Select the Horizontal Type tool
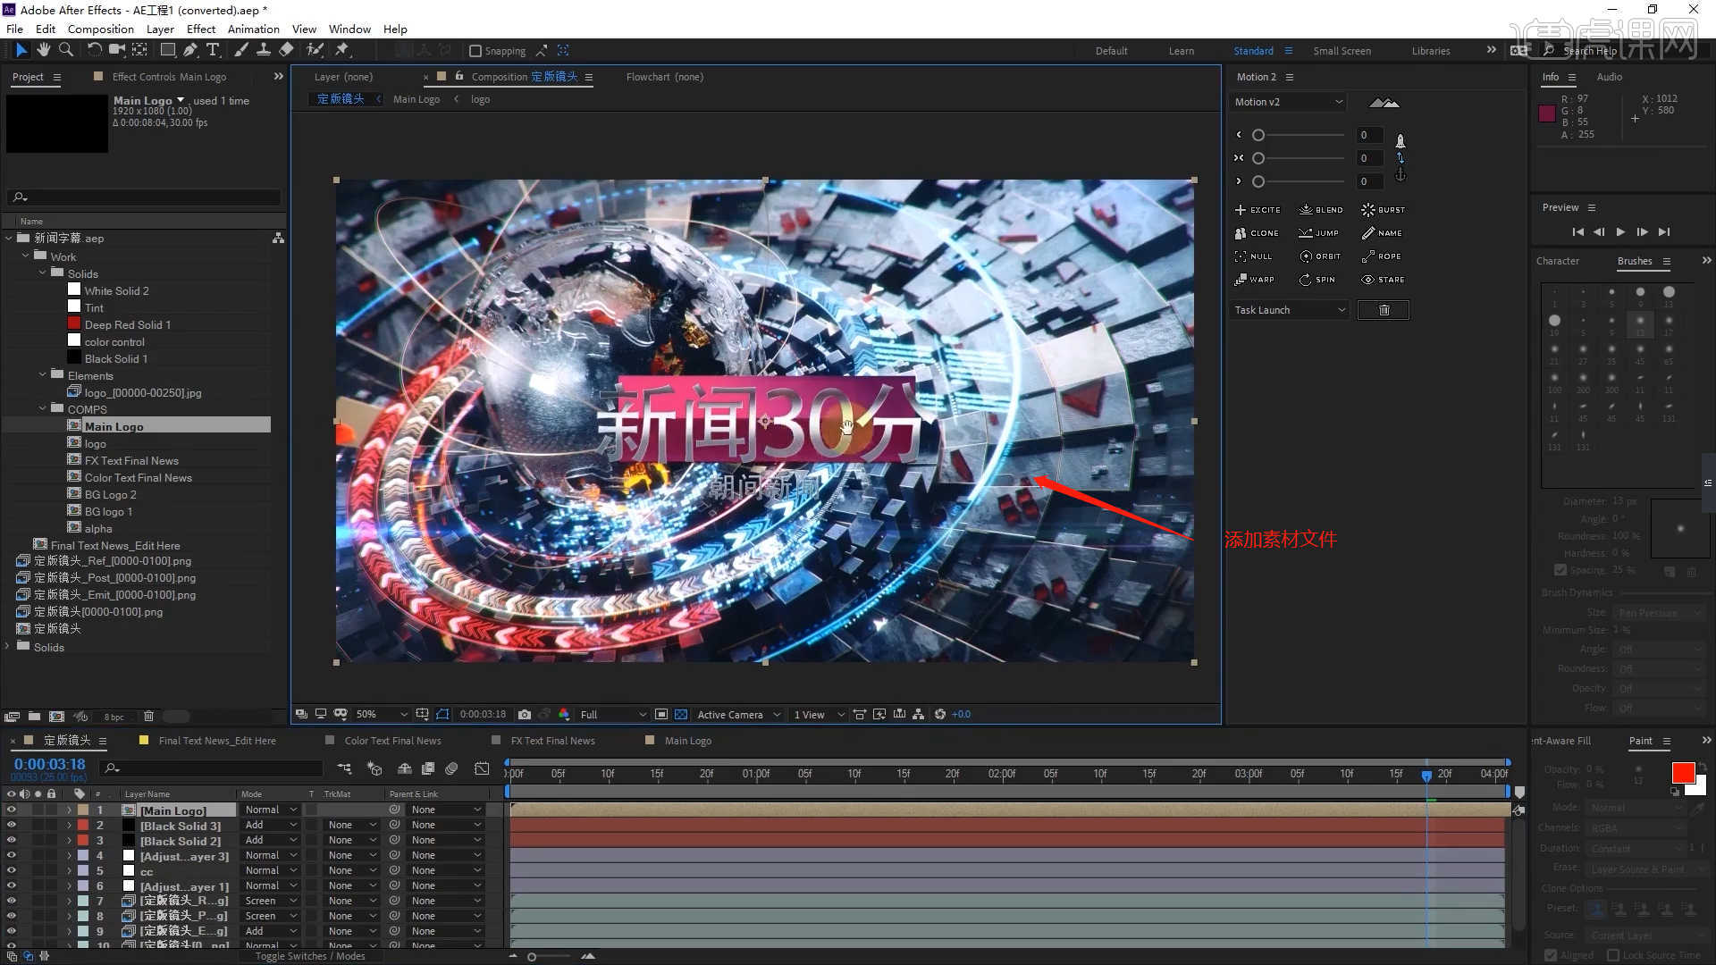Viewport: 1716px width, 965px height. pos(213,50)
